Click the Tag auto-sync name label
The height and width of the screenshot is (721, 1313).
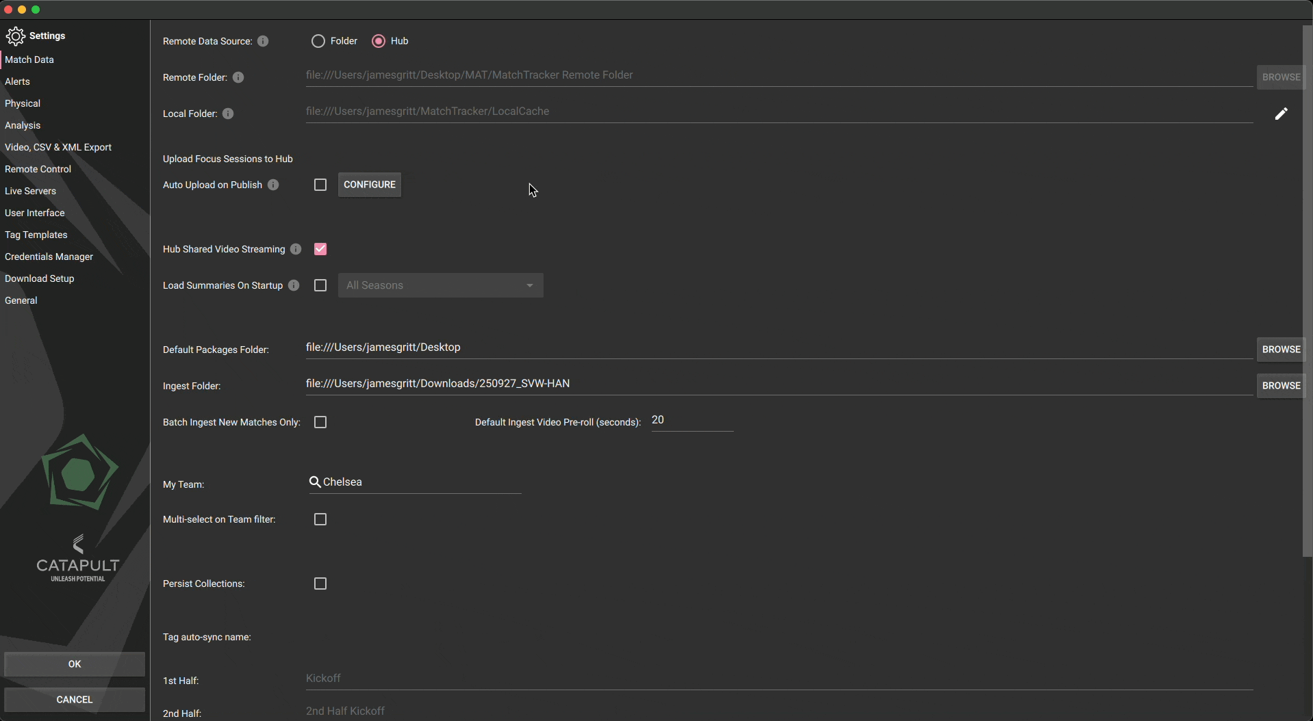[x=207, y=637]
